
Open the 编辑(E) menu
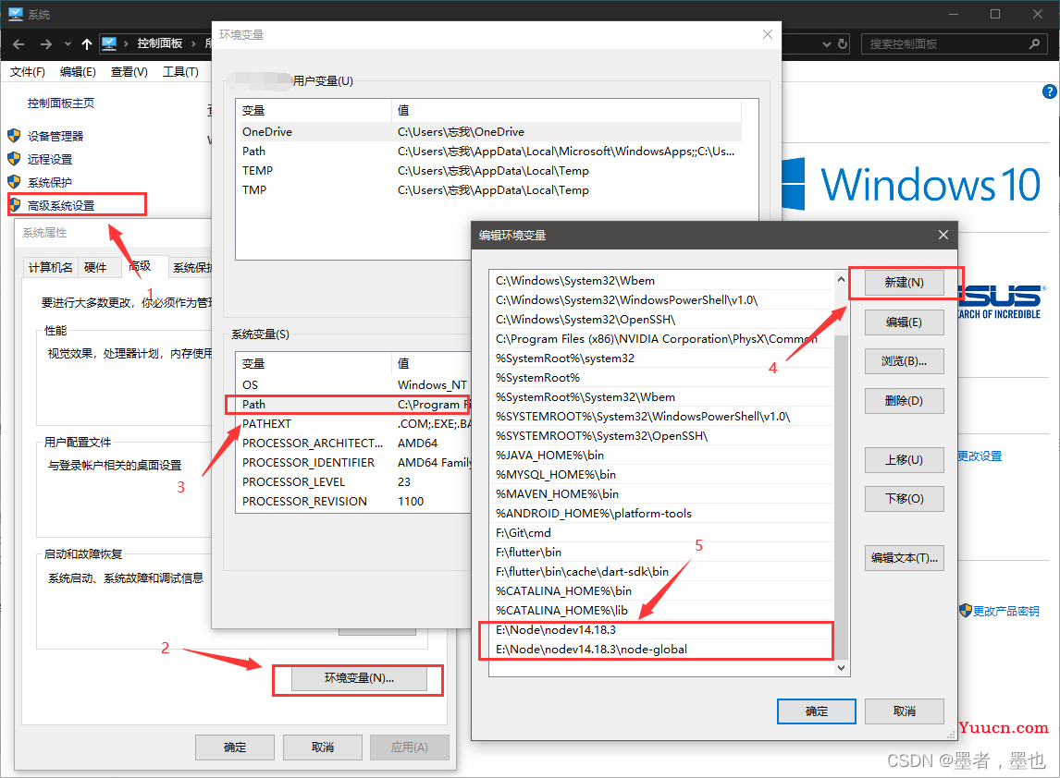click(x=78, y=71)
